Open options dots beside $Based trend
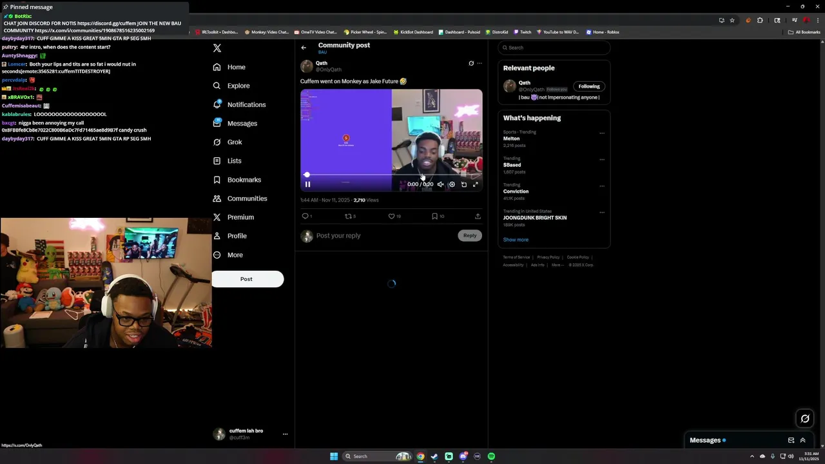Viewport: 825px width, 464px height. pyautogui.click(x=602, y=160)
